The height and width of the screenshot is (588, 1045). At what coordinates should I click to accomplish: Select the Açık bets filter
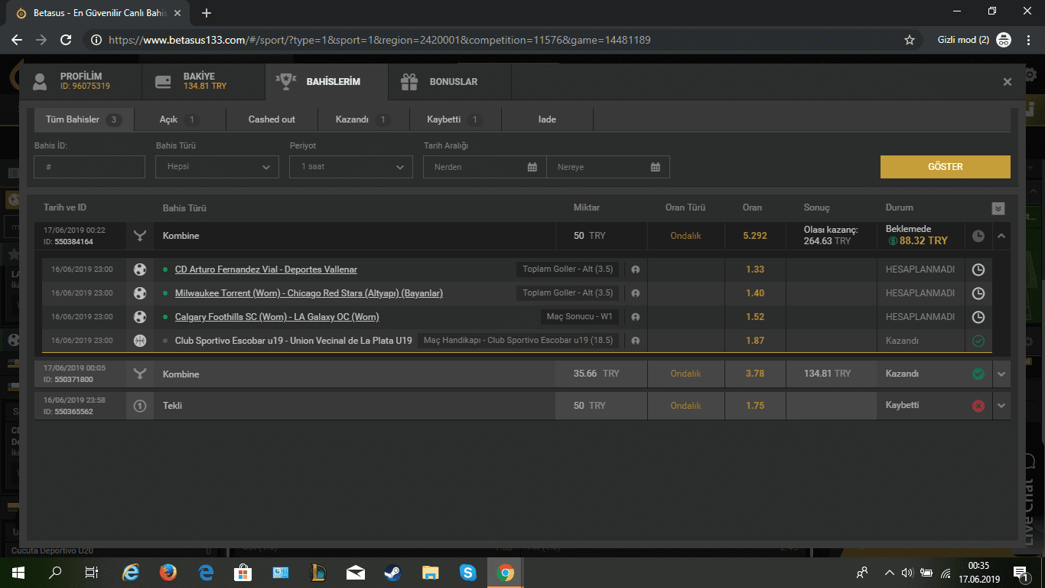tap(180, 119)
